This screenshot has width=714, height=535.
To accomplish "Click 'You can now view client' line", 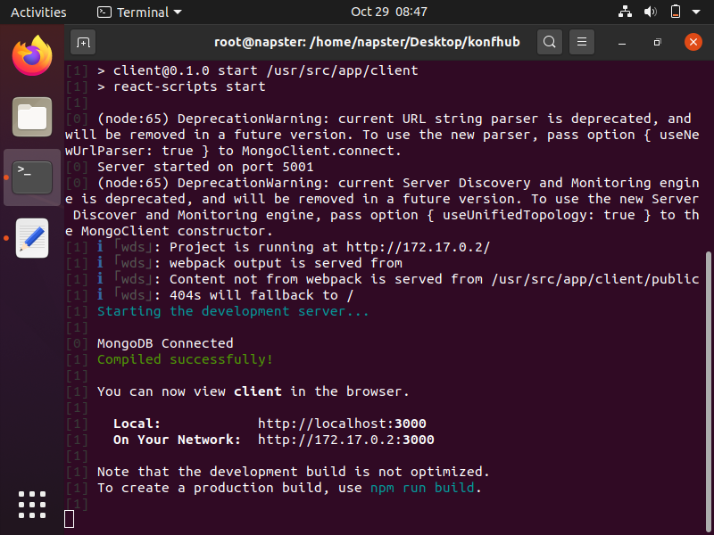I will point(253,391).
